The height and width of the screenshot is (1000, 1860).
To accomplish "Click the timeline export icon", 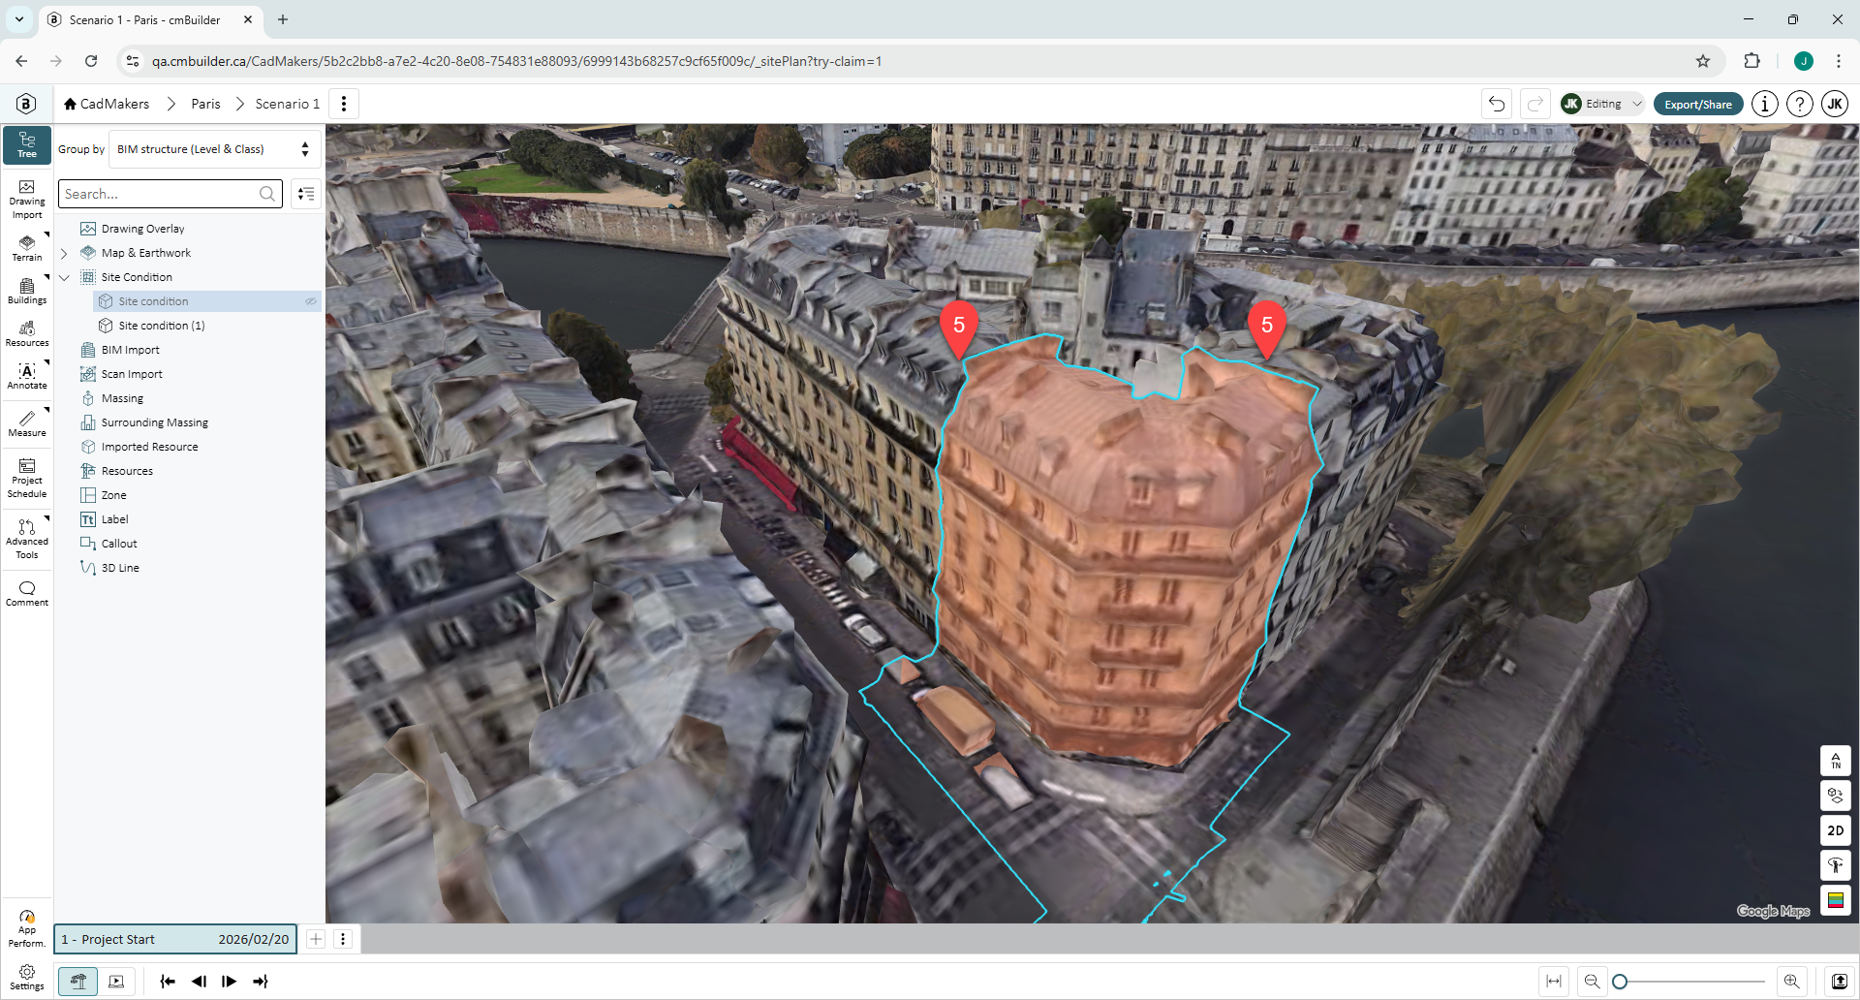I will [1840, 982].
